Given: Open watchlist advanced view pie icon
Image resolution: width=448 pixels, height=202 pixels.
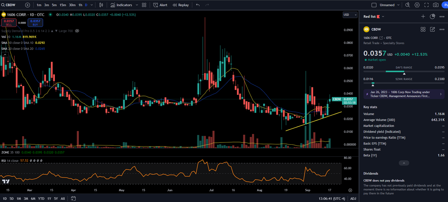Looking at the screenshot, I should tap(432, 16).
